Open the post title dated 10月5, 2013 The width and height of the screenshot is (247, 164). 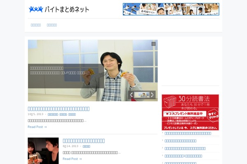[x=58, y=109]
